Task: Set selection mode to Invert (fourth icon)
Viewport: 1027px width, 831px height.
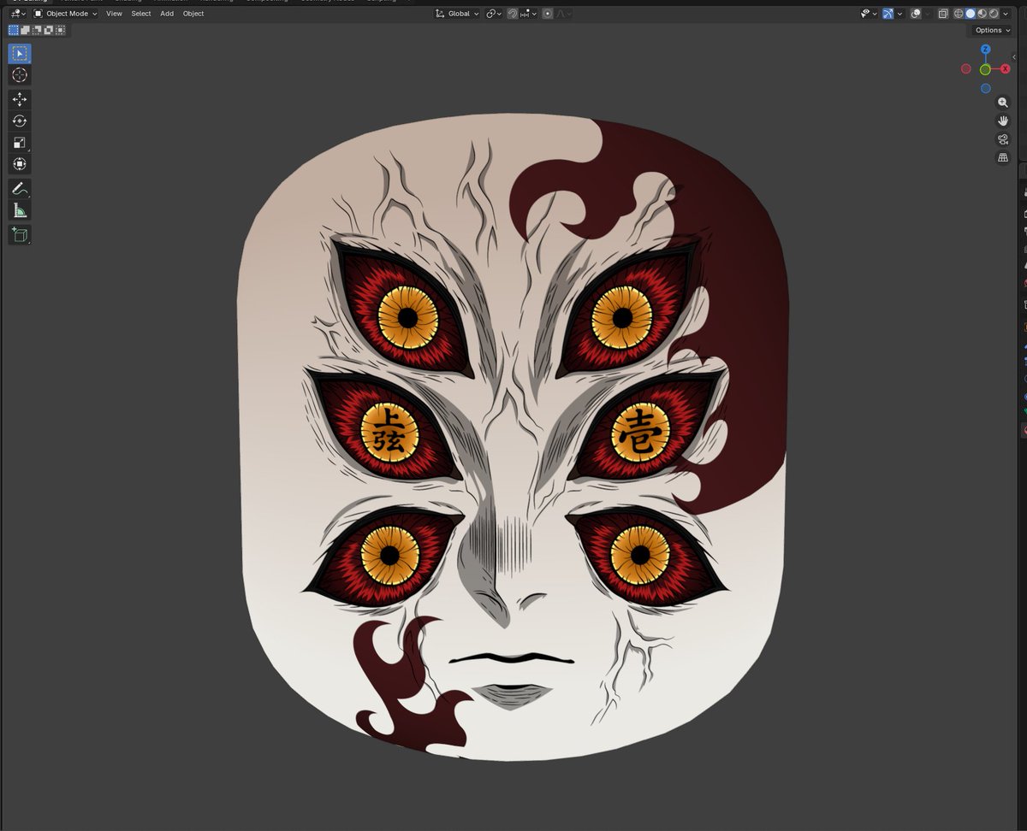Action: 49,30
